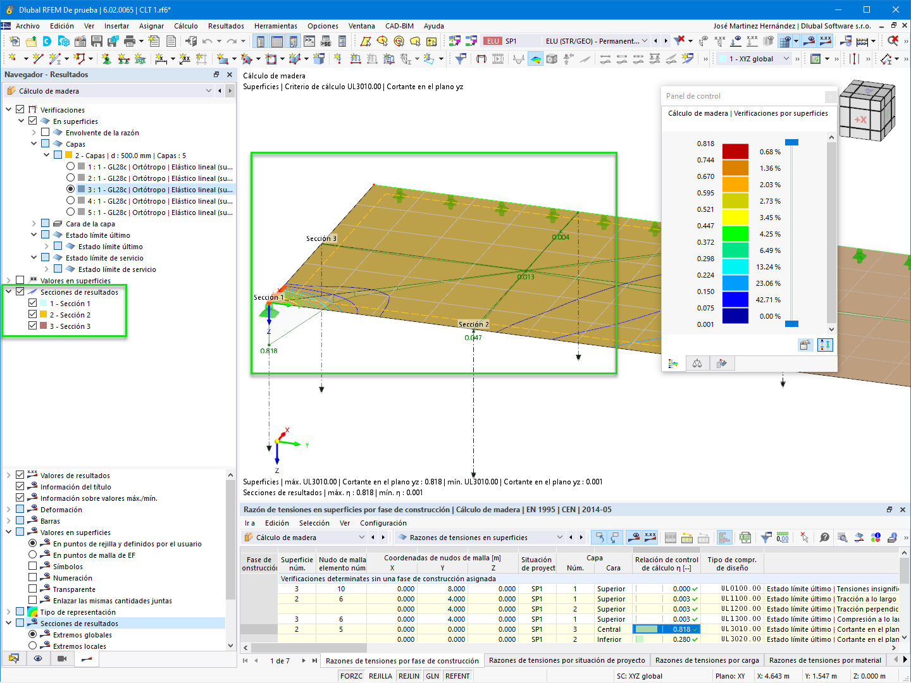Click the decimal places 0,00 icon

[783, 538]
